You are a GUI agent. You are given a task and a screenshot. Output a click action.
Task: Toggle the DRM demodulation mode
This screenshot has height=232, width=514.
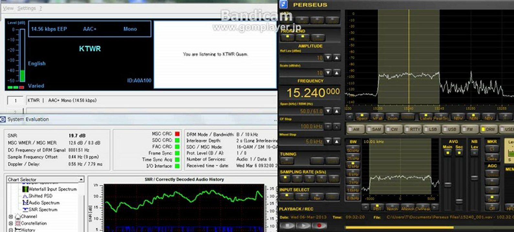488,129
